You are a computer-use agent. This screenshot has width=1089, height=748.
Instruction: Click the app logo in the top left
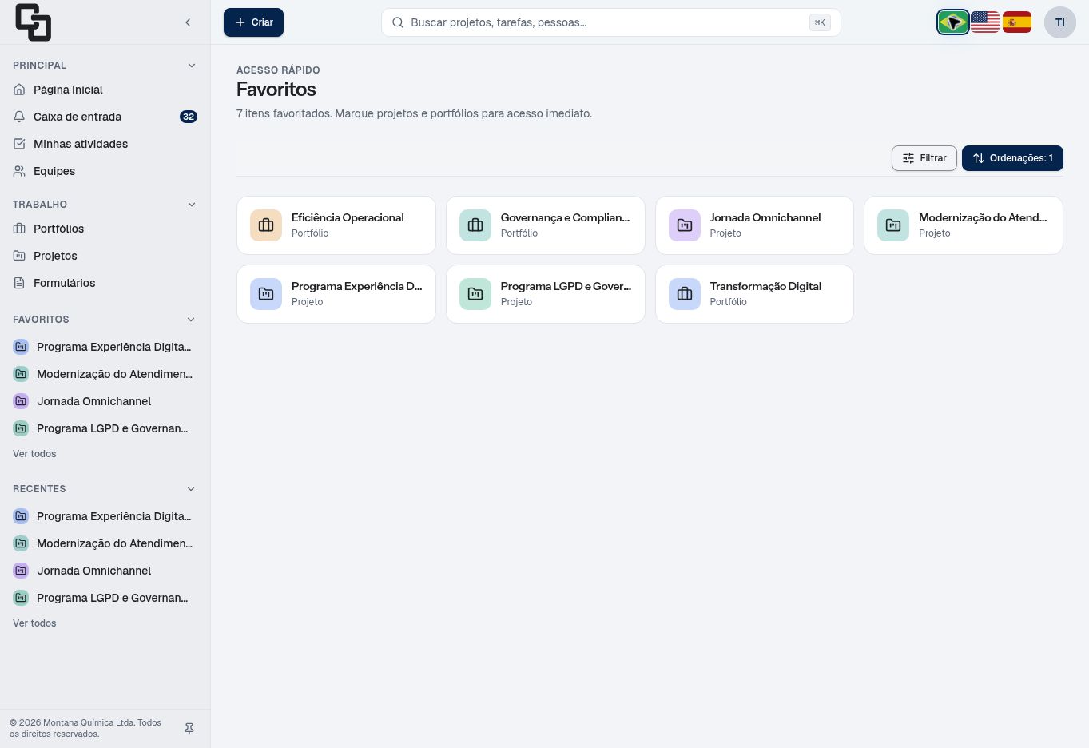[33, 22]
